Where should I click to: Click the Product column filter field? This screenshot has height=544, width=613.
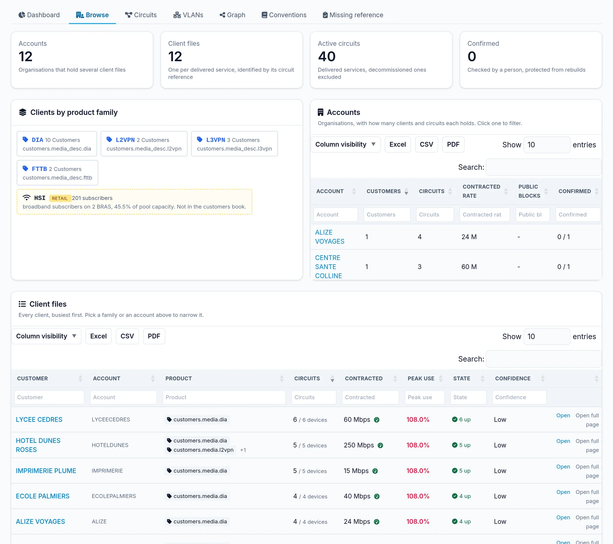224,397
